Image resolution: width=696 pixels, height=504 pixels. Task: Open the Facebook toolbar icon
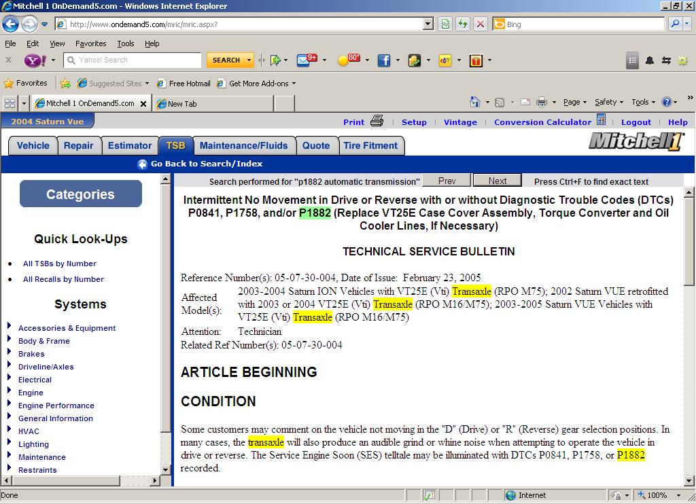point(384,60)
